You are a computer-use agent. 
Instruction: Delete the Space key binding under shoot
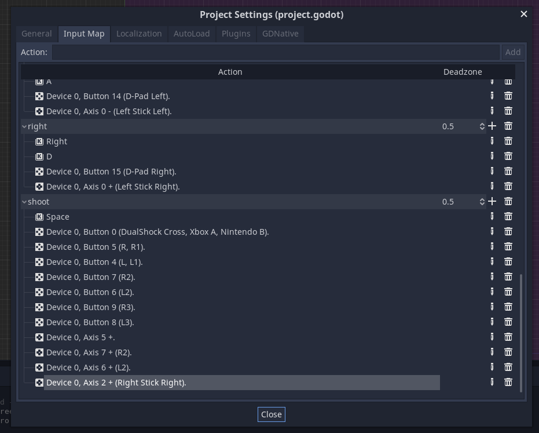click(508, 217)
